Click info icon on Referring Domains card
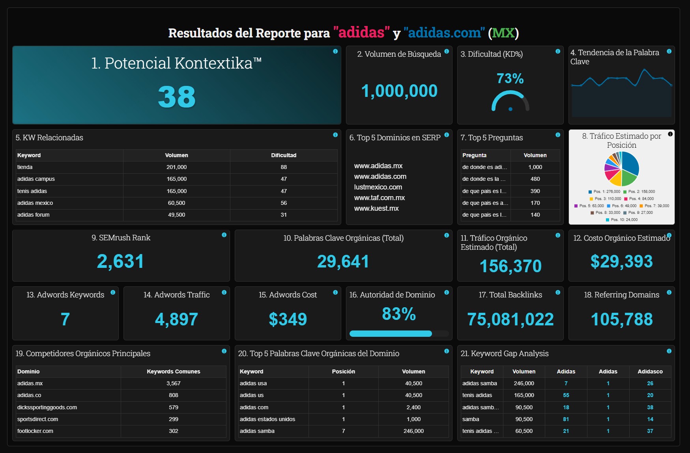 [x=669, y=292]
